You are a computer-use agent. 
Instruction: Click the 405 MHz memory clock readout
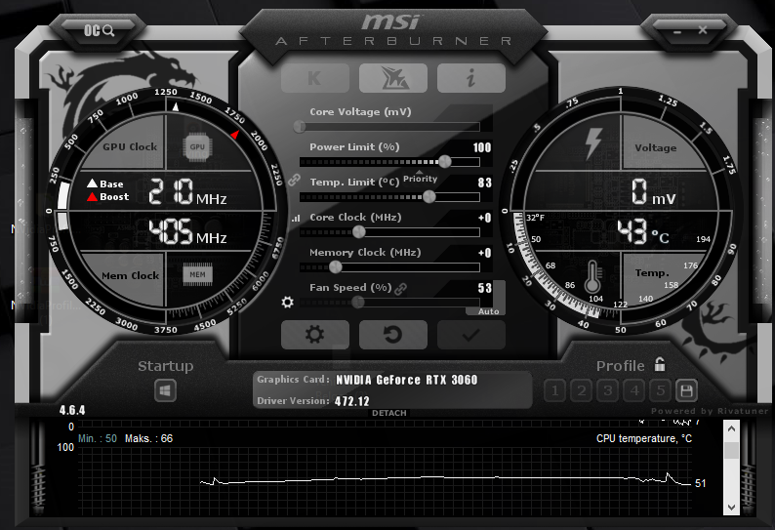[187, 231]
